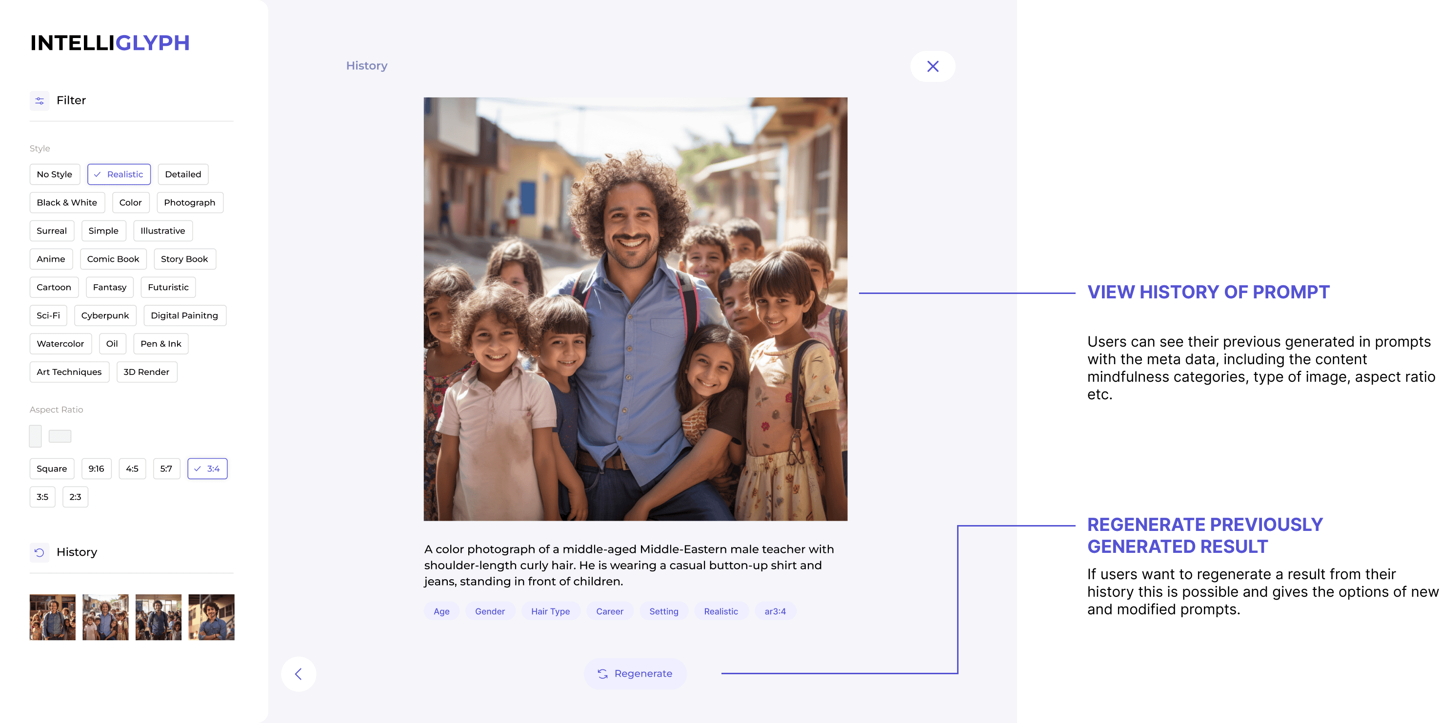
Task: Select the Cyberpunk style option
Action: coord(104,316)
